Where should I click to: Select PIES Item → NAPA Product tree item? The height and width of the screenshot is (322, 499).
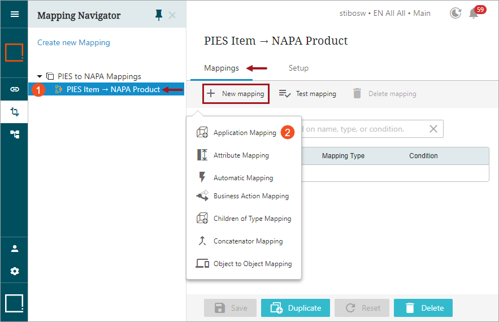click(x=113, y=89)
